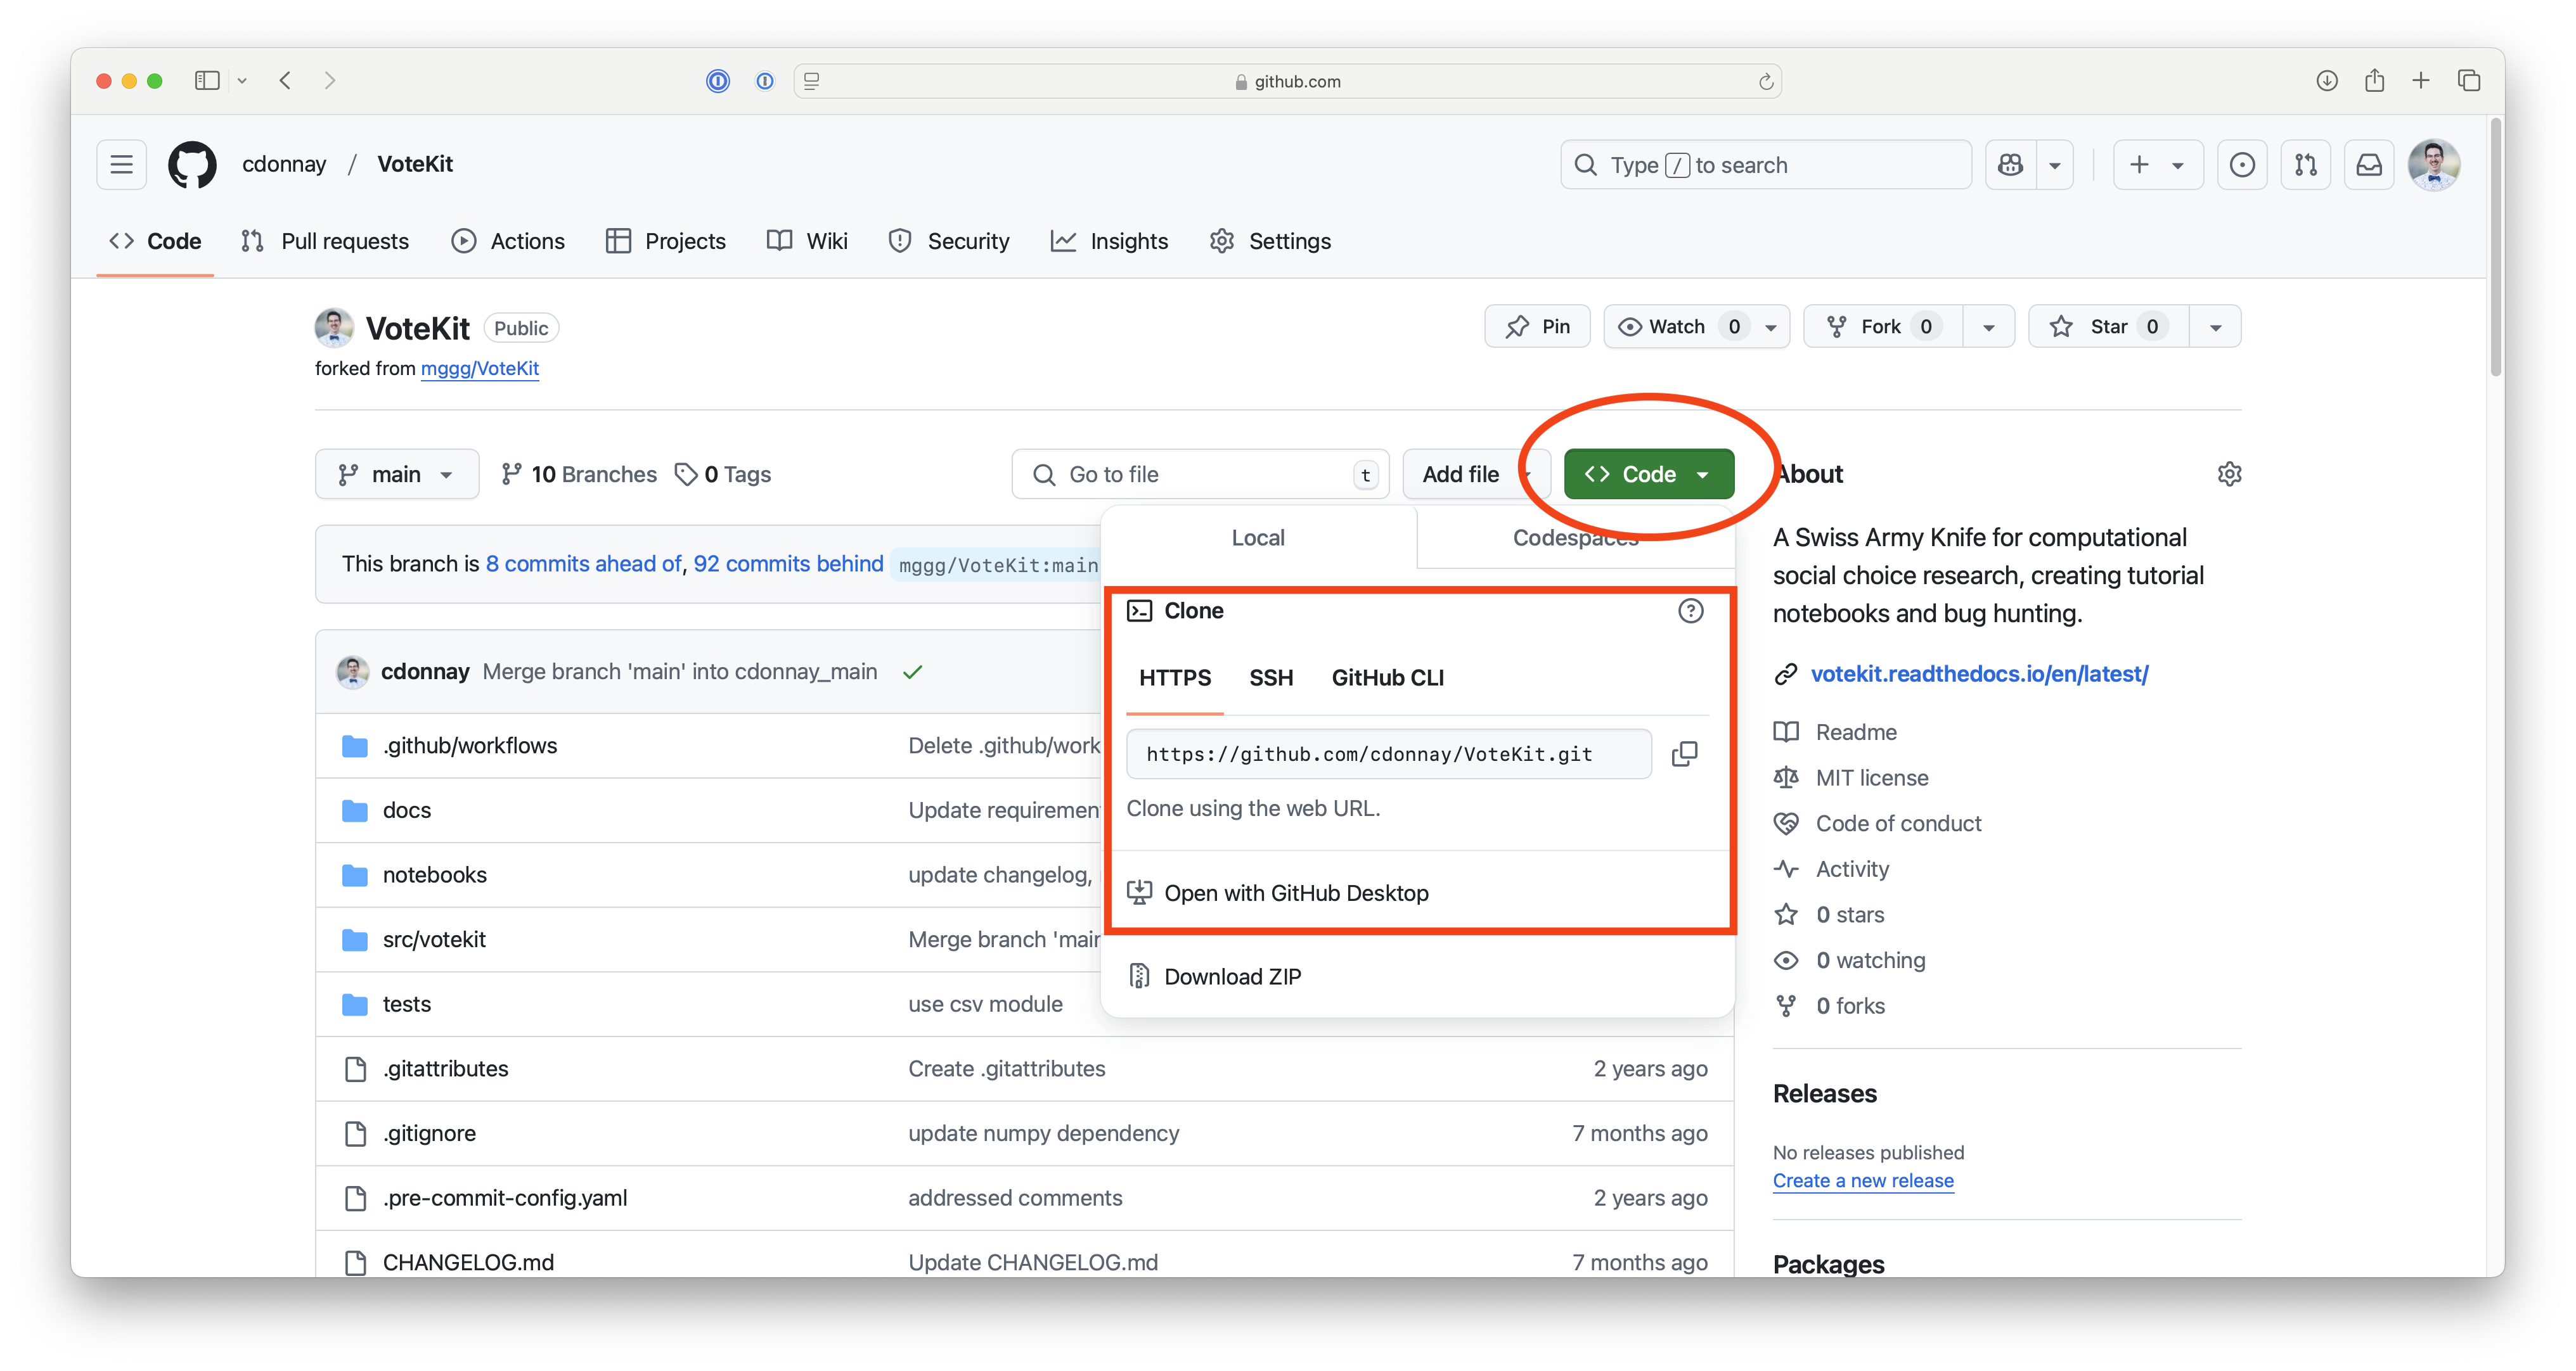Open the Pull requests repository tab

[x=326, y=241]
